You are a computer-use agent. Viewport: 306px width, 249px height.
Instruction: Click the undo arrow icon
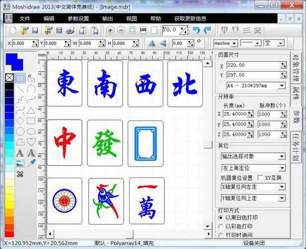click(x=196, y=30)
